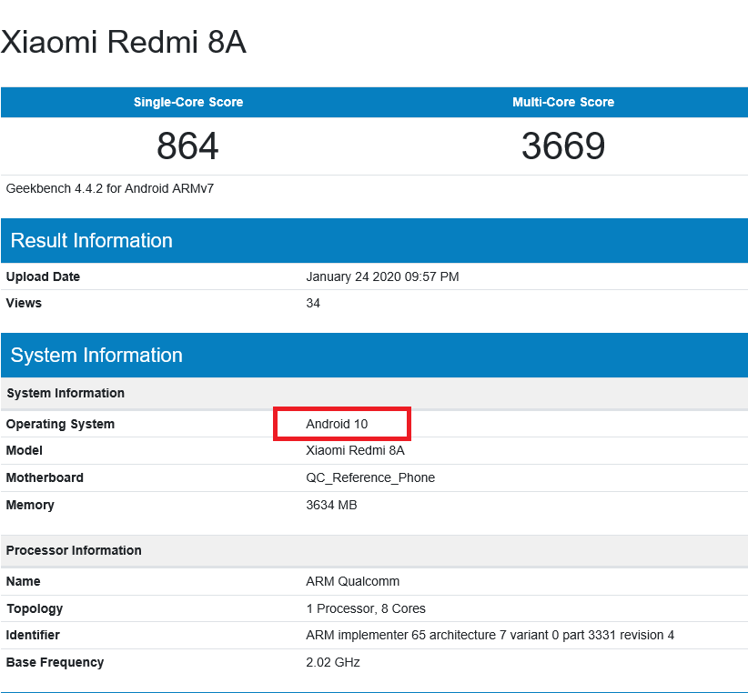748x693 pixels.
Task: Click the Upload Date label
Action: pyautogui.click(x=43, y=276)
